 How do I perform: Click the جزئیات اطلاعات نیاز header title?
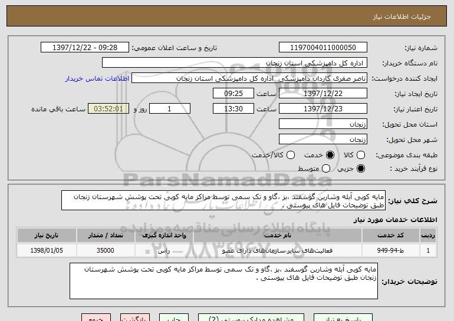click(402, 16)
